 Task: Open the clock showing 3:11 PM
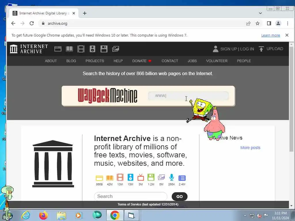[x=280, y=216]
